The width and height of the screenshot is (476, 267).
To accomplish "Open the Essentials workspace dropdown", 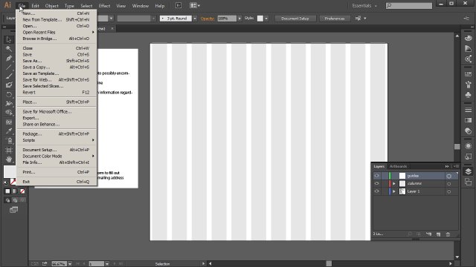I will 364,5.
